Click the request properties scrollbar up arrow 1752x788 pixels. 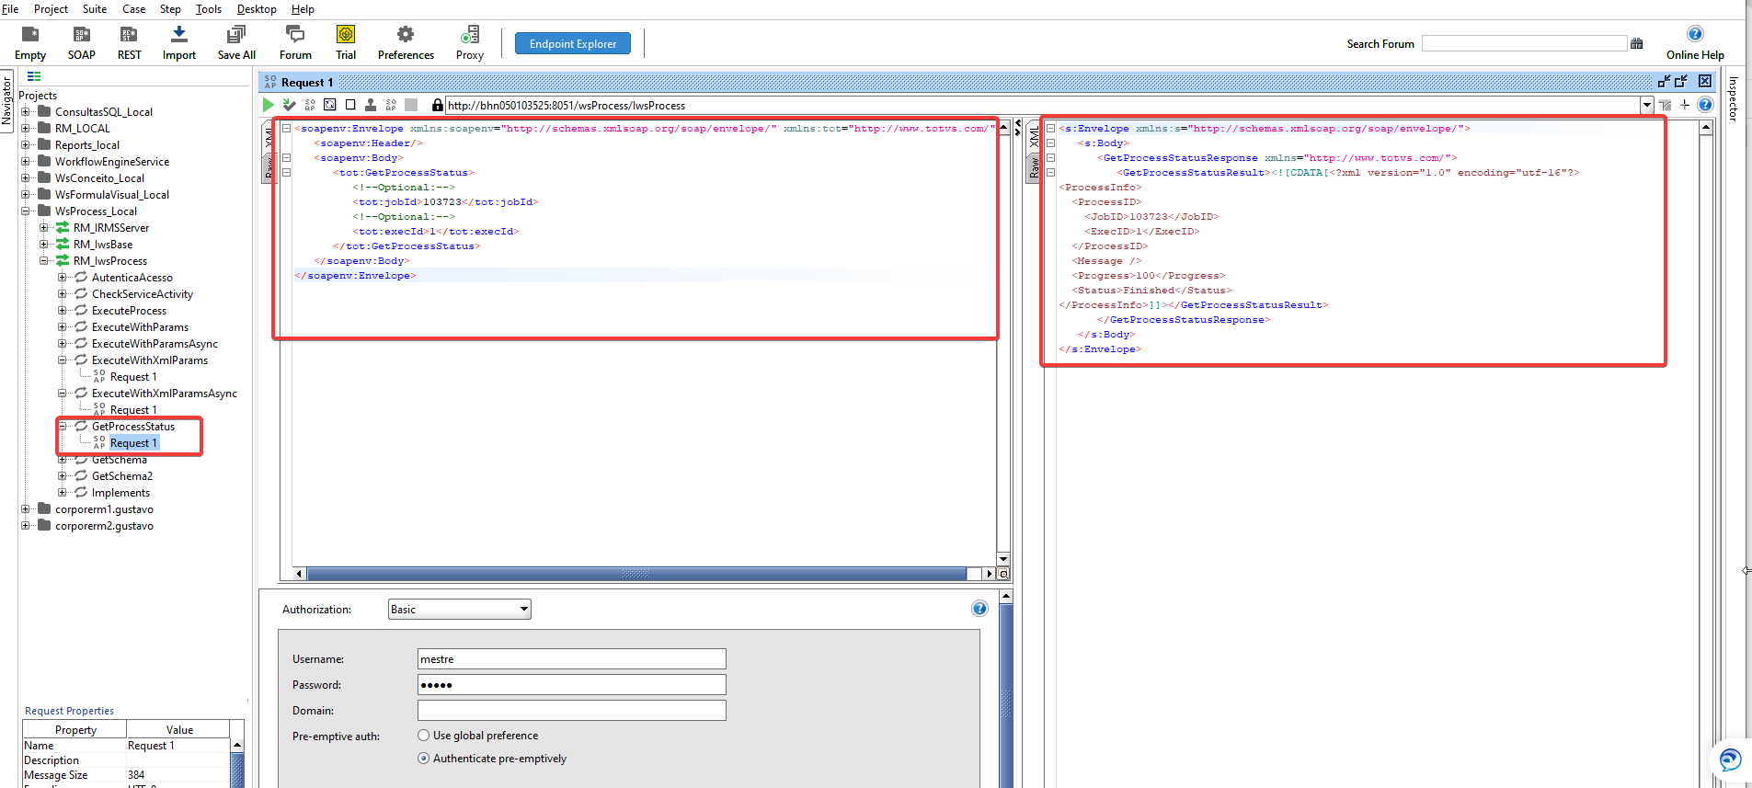pos(237,746)
